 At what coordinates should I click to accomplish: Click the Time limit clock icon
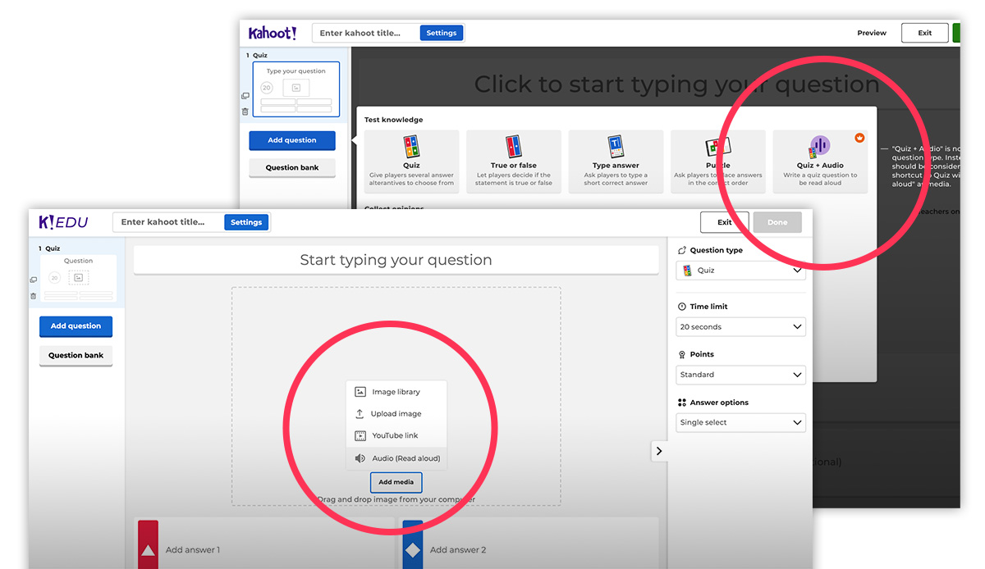tap(682, 307)
